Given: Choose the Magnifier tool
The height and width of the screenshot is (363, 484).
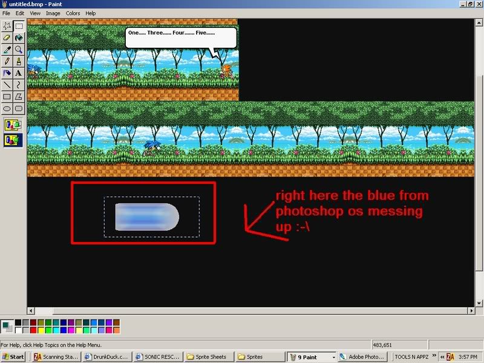Looking at the screenshot, I should pos(19,50).
